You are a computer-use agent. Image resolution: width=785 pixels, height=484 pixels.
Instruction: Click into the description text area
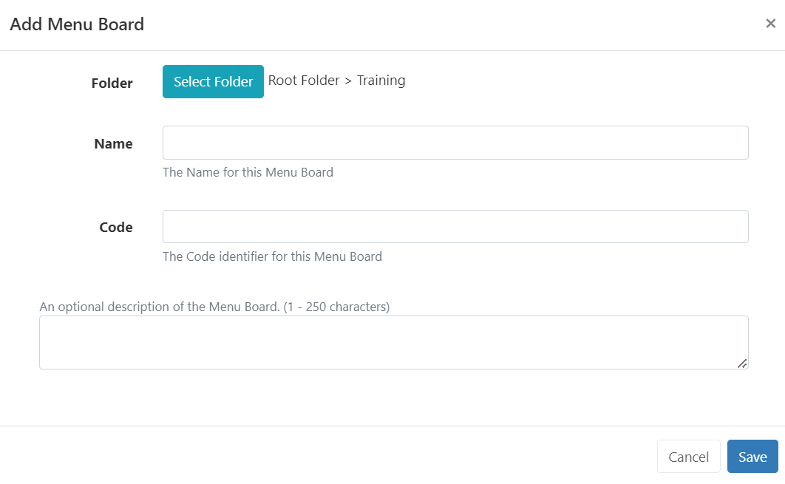pos(393,342)
